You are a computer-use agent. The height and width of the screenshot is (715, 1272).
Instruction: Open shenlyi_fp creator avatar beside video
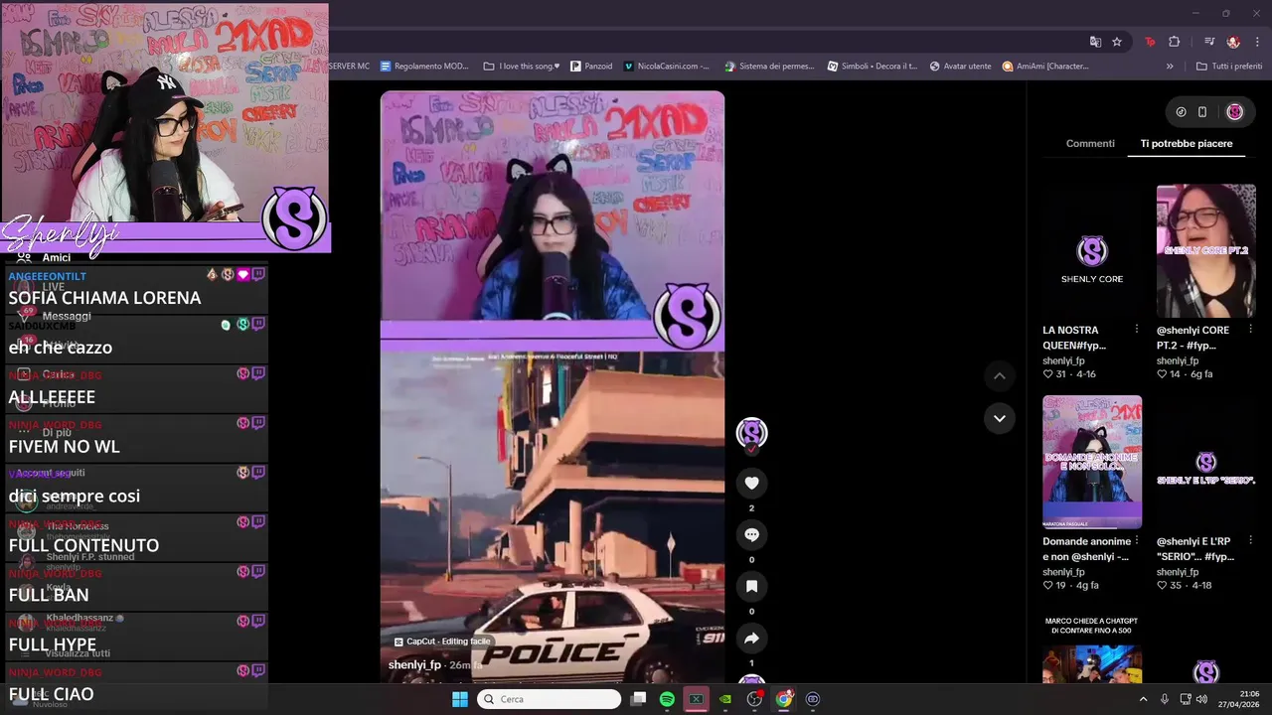click(751, 432)
